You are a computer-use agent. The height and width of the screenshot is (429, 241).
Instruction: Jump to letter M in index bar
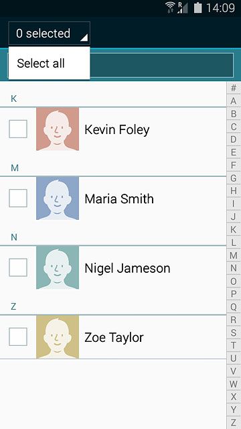point(234,255)
